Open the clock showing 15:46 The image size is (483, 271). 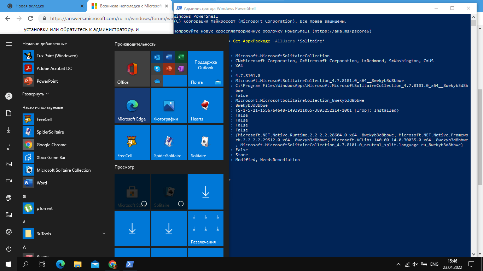(x=452, y=264)
